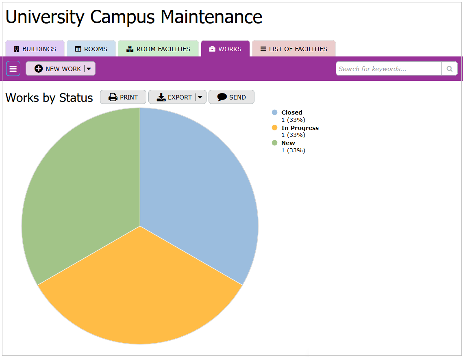Screen dimensions: 463x357
Task: Click the printer icon on Print button
Action: point(113,97)
